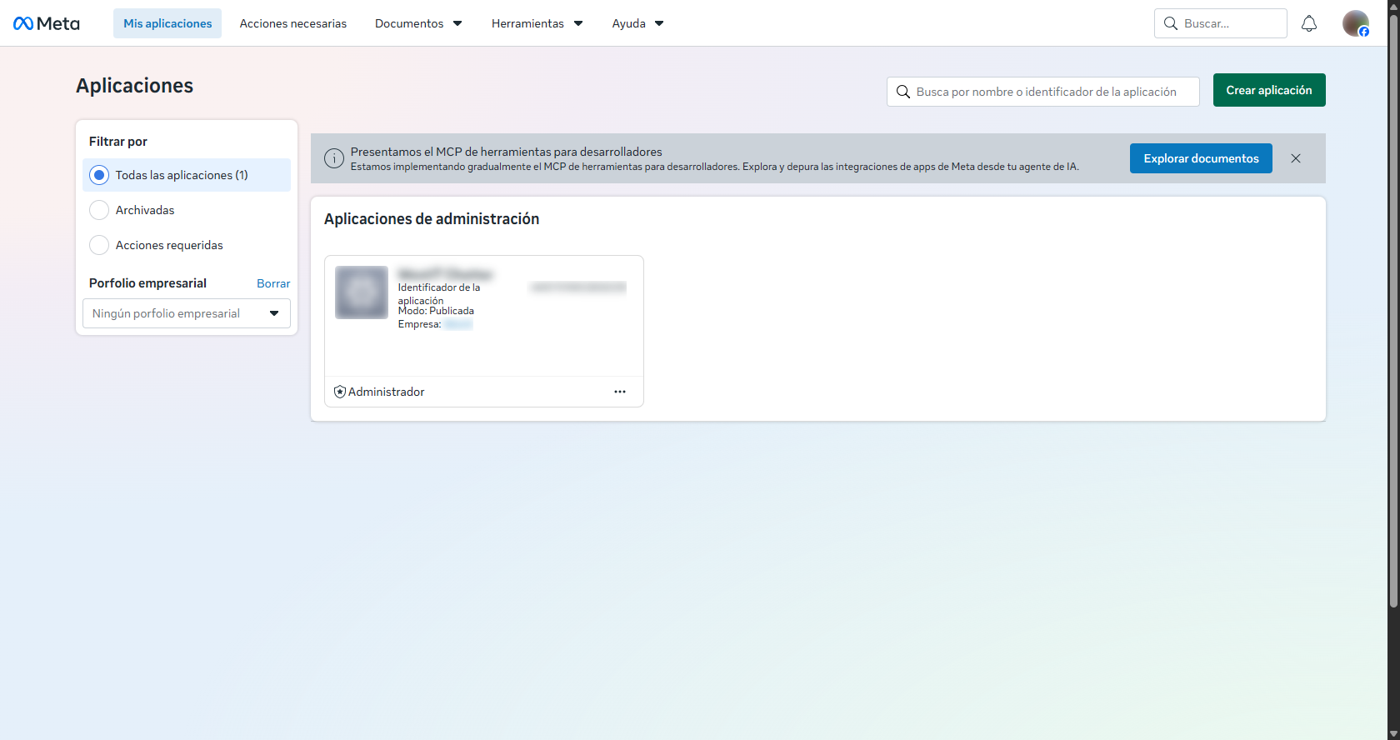
Task: Select the Todas las aplicaciones (1) filter
Action: pyautogui.click(x=187, y=175)
